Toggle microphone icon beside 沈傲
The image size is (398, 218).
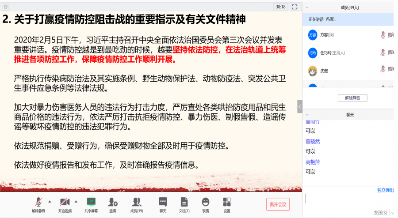(383, 69)
